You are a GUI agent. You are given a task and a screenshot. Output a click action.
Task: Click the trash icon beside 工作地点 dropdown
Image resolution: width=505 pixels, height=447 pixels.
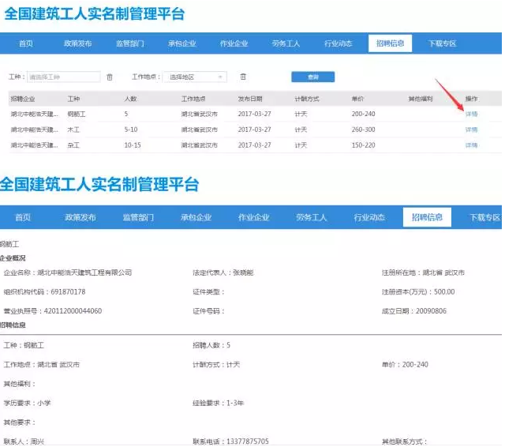tap(243, 77)
